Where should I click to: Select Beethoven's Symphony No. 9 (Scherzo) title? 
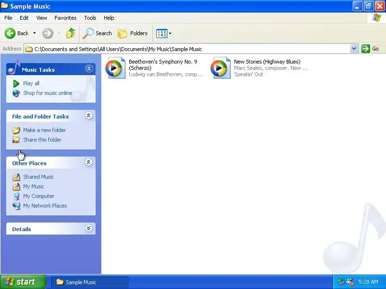coord(163,65)
